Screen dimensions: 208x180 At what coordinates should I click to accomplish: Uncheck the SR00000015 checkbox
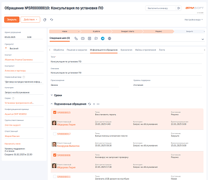(x=54, y=112)
